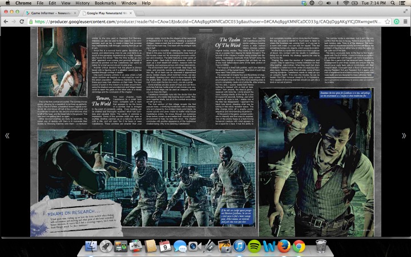Viewport: 411px width, 257px height.
Task: Open Spotlight search
Action: 393,3
